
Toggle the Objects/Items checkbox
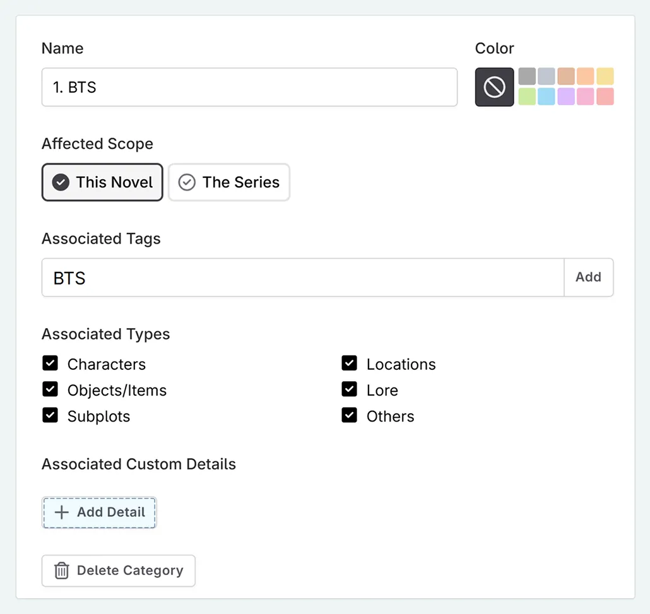pos(50,389)
